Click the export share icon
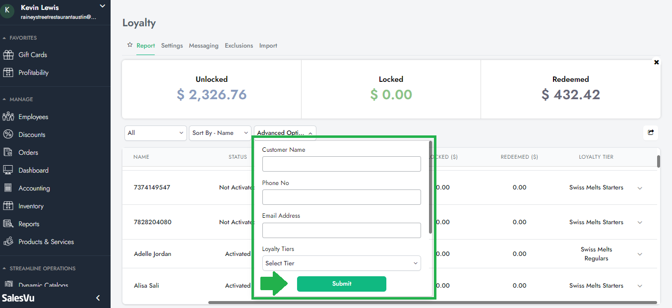672x308 pixels. click(651, 132)
